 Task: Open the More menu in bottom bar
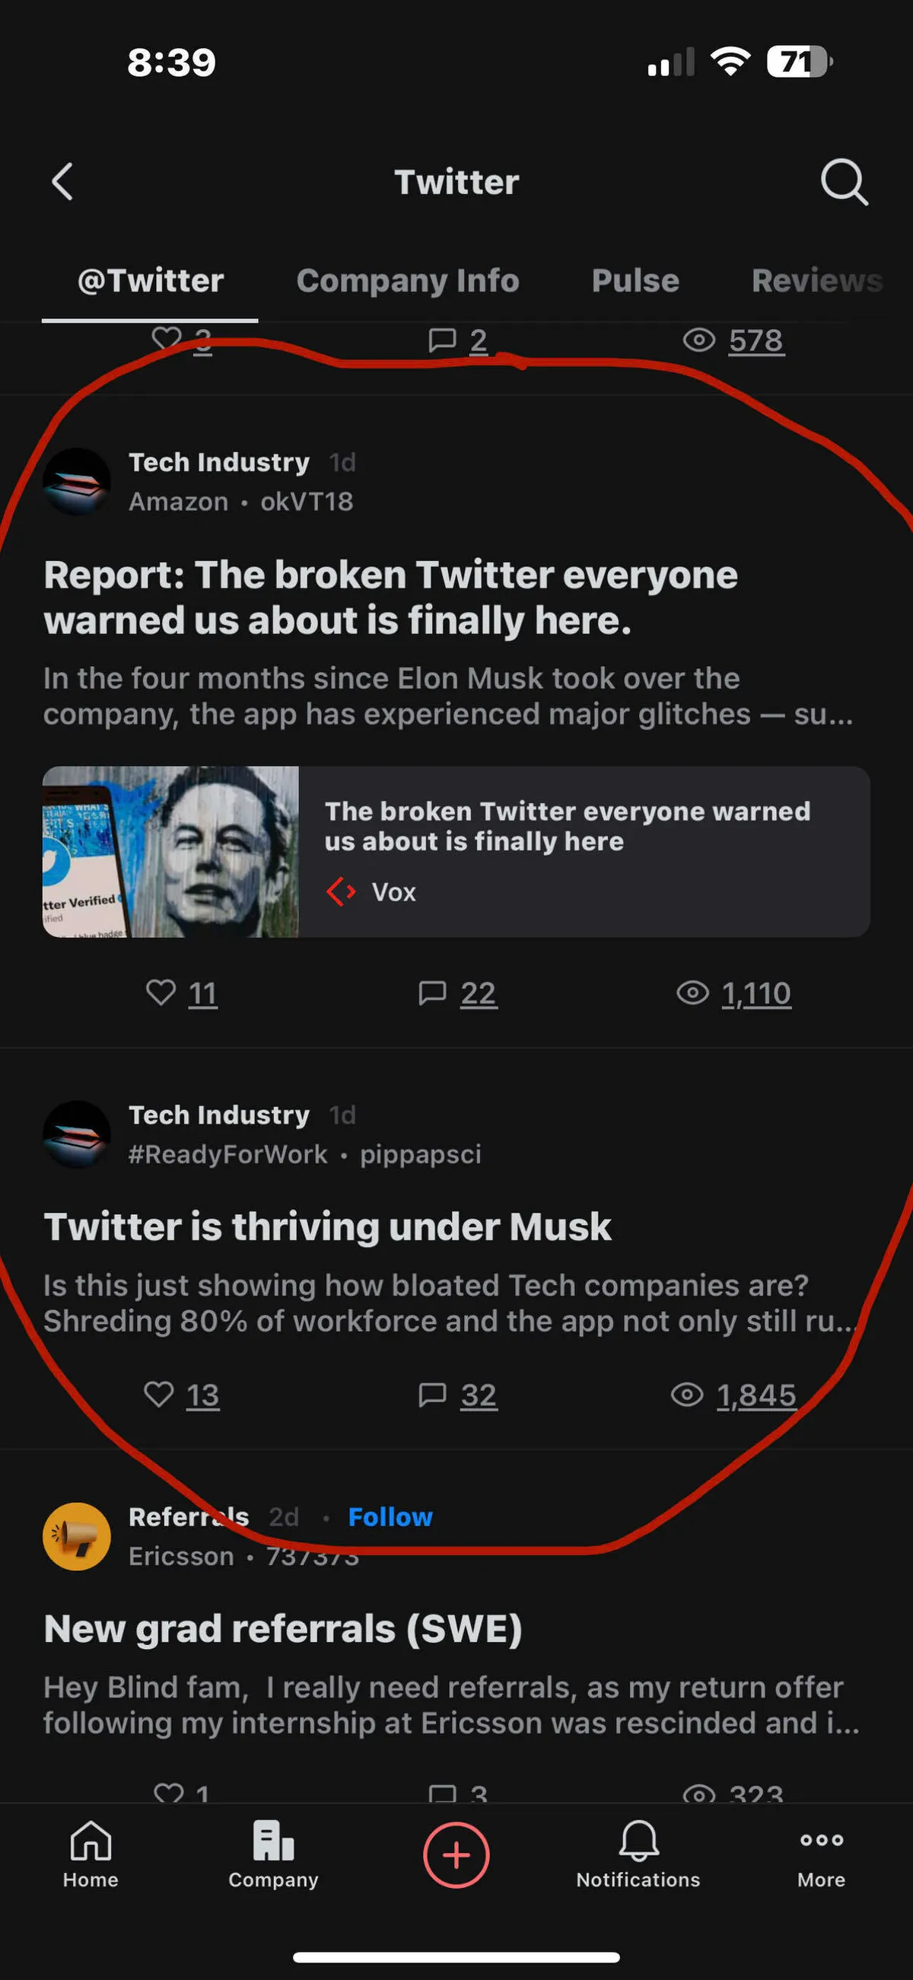tap(821, 1854)
